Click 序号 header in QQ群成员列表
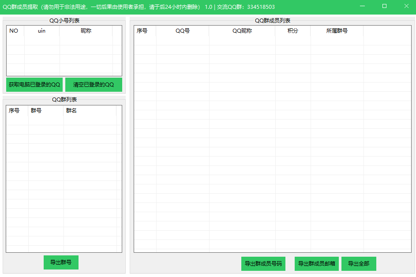 click(x=145, y=31)
